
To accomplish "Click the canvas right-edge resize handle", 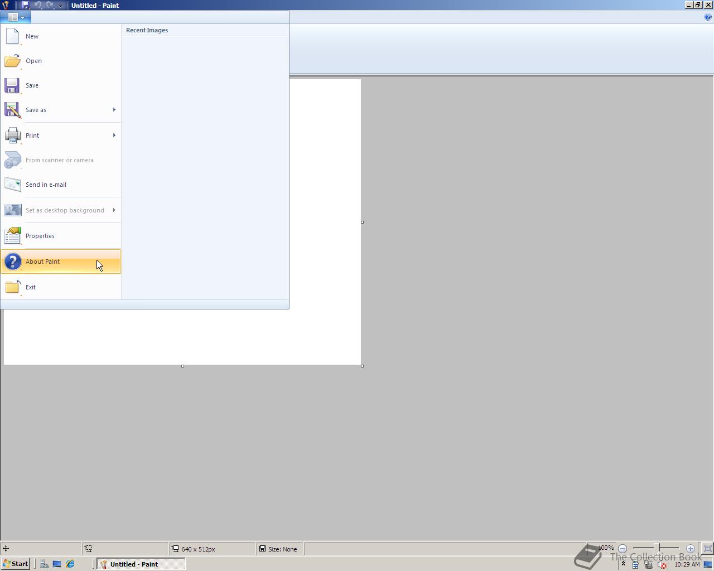I will tap(362, 222).
